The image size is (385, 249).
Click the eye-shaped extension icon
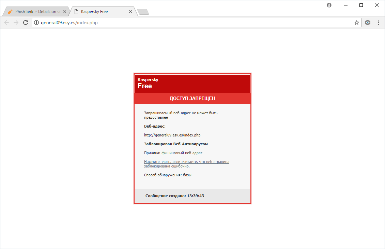pyautogui.click(x=367, y=23)
